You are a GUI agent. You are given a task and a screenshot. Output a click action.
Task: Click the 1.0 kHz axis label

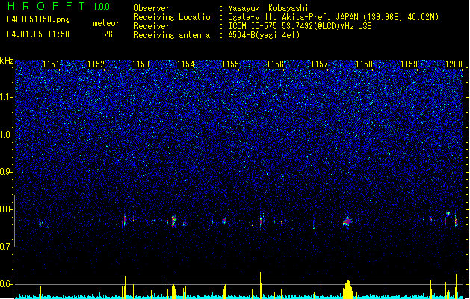pyautogui.click(x=7, y=135)
